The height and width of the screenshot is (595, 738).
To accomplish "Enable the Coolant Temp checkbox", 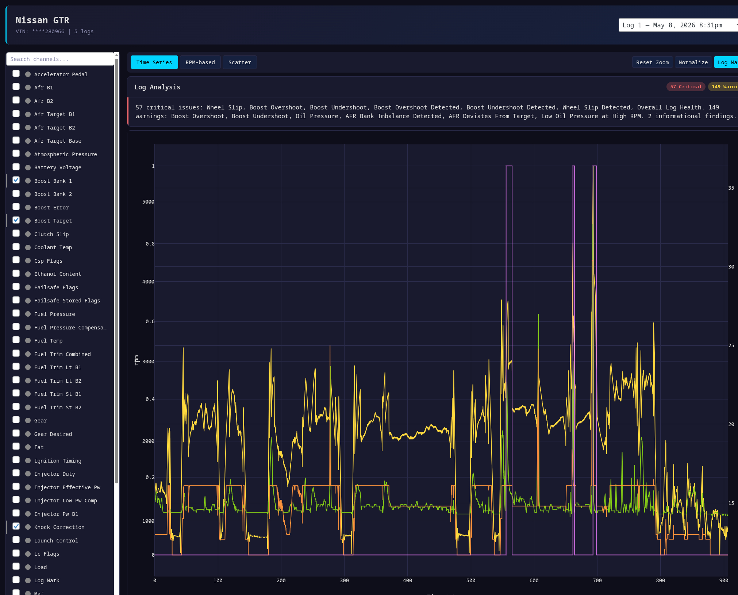I will [x=16, y=247].
